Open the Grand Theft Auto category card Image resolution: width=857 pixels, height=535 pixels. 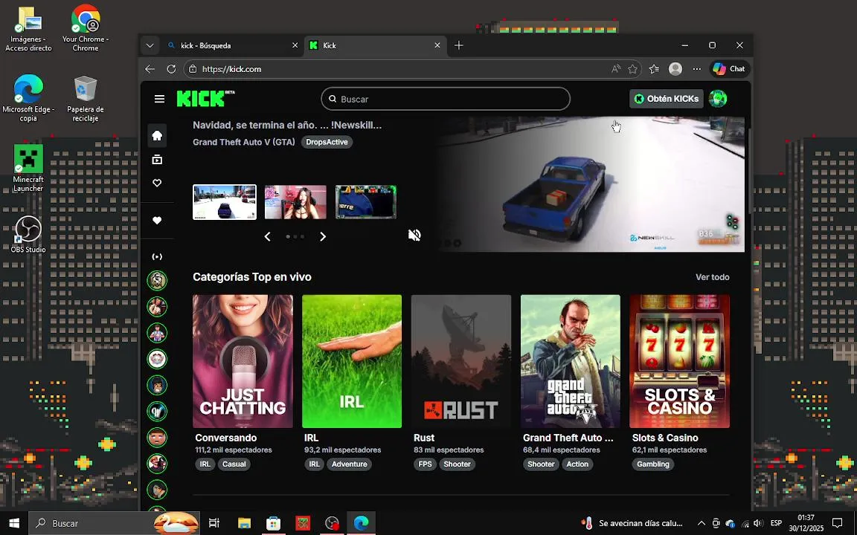coord(571,361)
